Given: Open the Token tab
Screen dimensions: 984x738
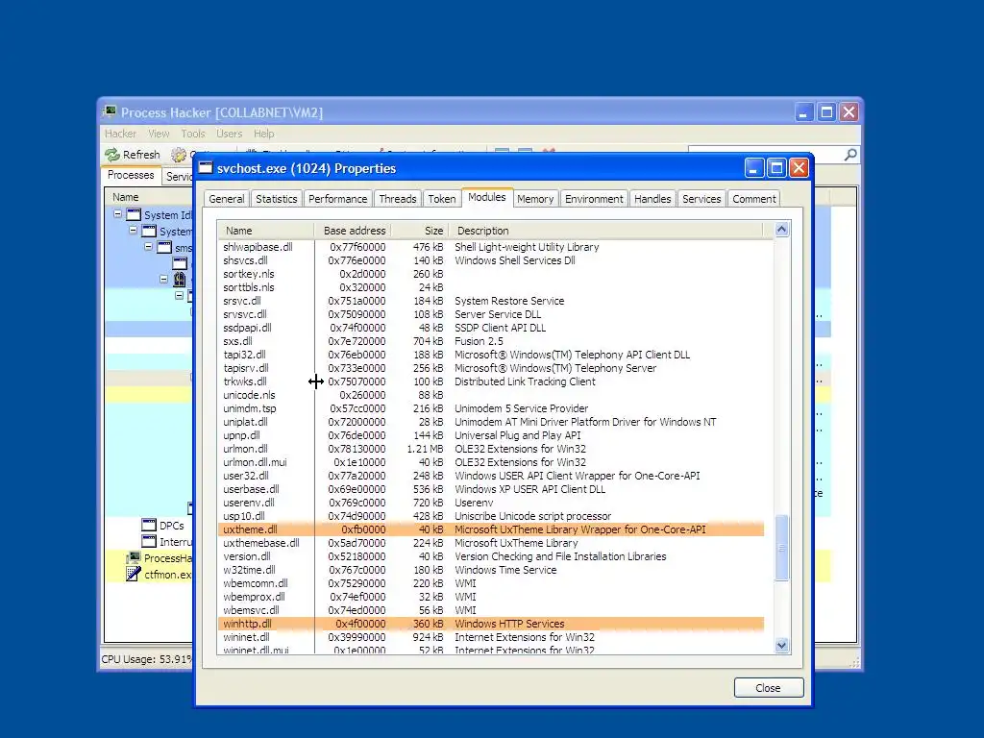Looking at the screenshot, I should point(442,199).
